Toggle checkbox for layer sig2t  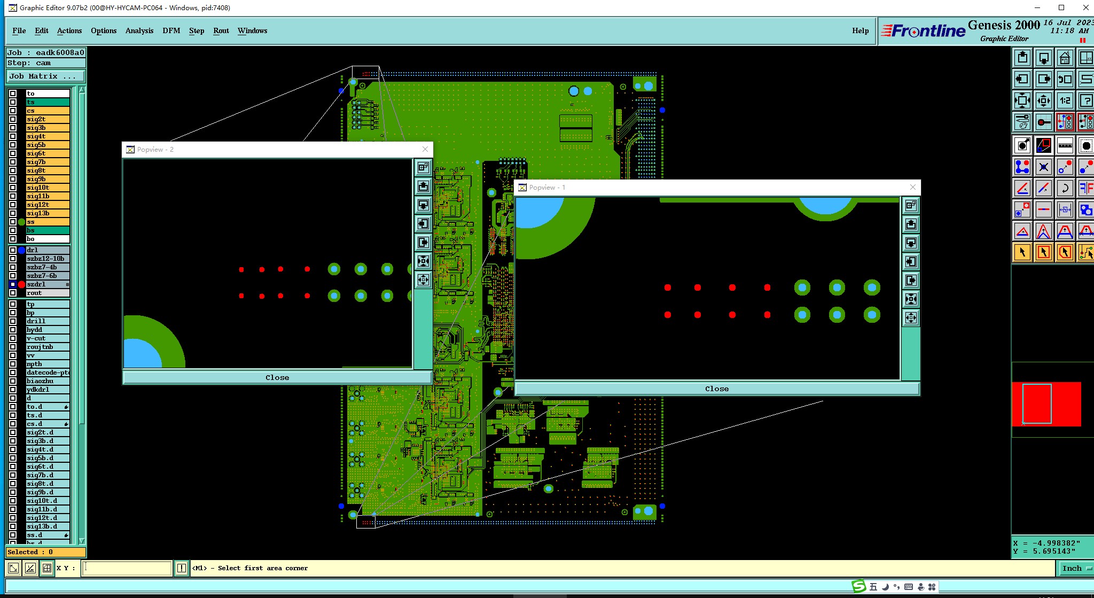[x=13, y=119]
